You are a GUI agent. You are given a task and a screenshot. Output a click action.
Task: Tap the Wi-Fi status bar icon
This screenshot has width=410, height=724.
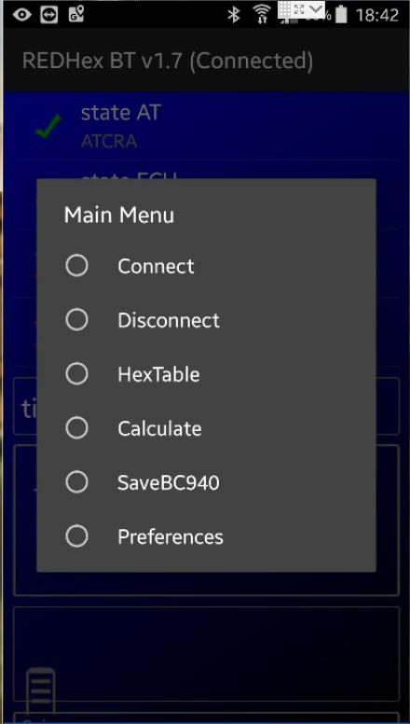[262, 14]
